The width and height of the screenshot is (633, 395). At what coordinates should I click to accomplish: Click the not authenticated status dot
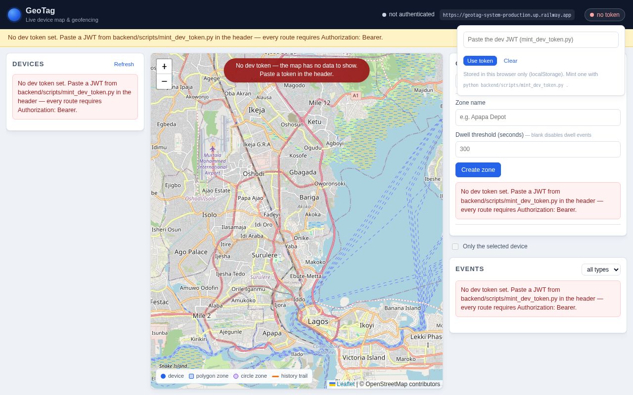click(384, 15)
